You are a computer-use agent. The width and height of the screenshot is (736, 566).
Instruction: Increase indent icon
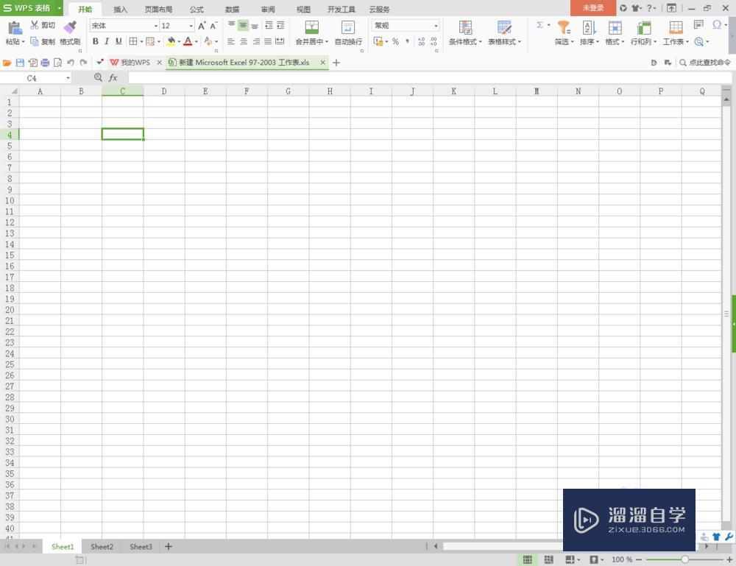coord(280,25)
